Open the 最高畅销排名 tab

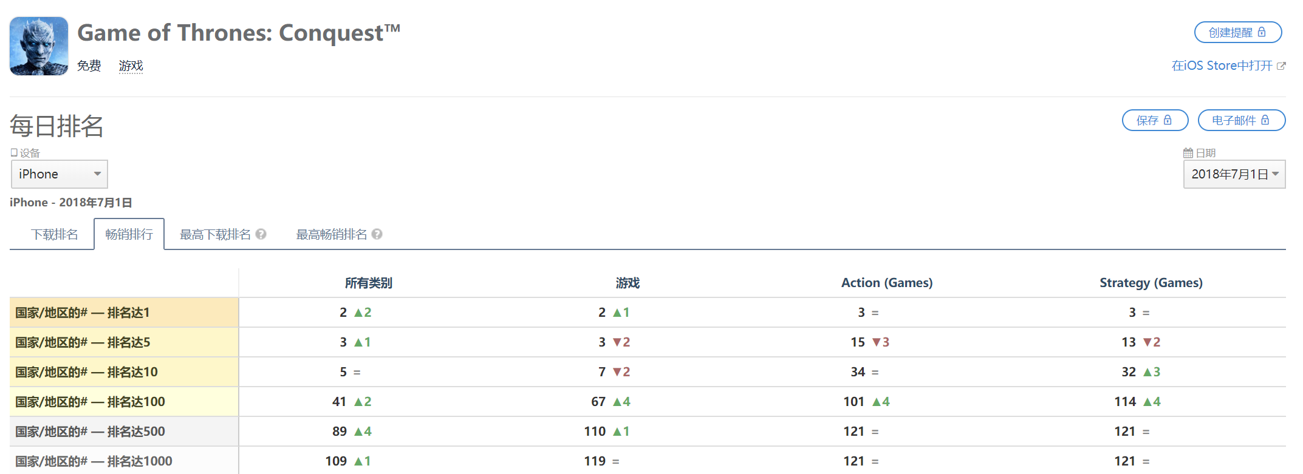coord(332,234)
